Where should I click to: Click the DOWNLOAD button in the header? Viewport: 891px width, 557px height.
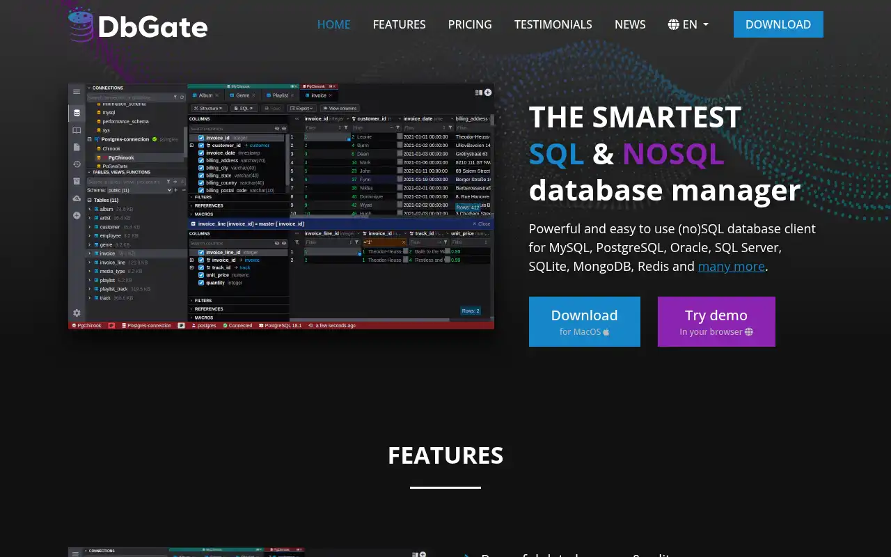pyautogui.click(x=778, y=24)
